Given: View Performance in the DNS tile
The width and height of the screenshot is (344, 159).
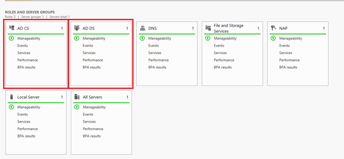Looking at the screenshot, I should pos(158,60).
